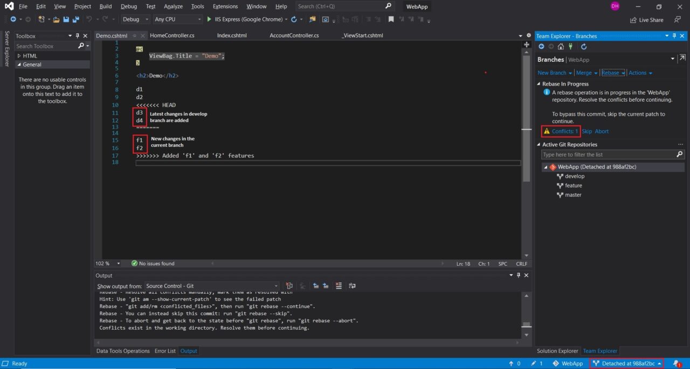Pin the Toolbox panel open

click(x=77, y=36)
